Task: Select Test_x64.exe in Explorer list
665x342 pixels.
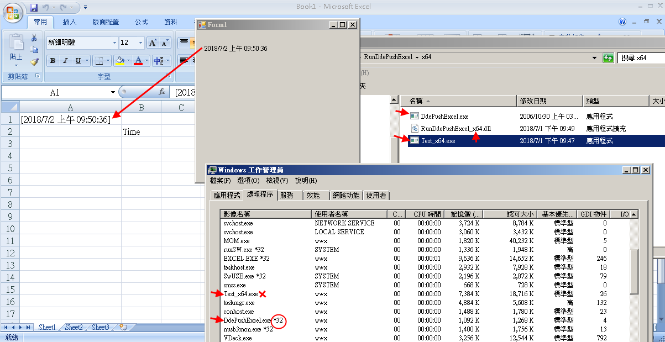Action: click(438, 141)
